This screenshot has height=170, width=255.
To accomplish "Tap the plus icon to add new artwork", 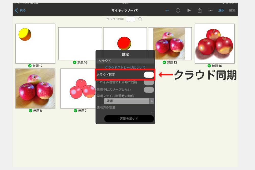I will pyautogui.click(x=167, y=10).
